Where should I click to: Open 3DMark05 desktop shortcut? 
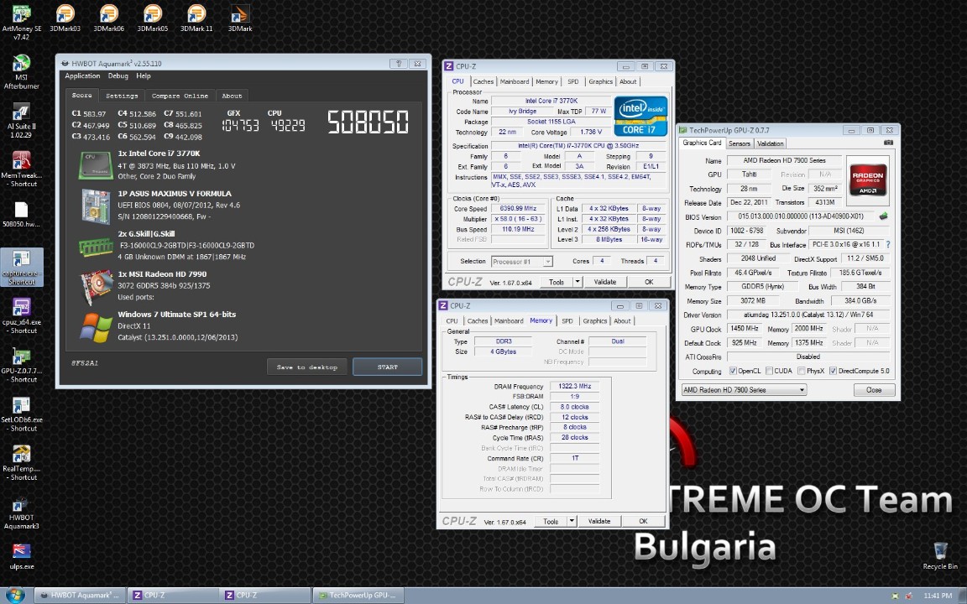click(x=152, y=18)
